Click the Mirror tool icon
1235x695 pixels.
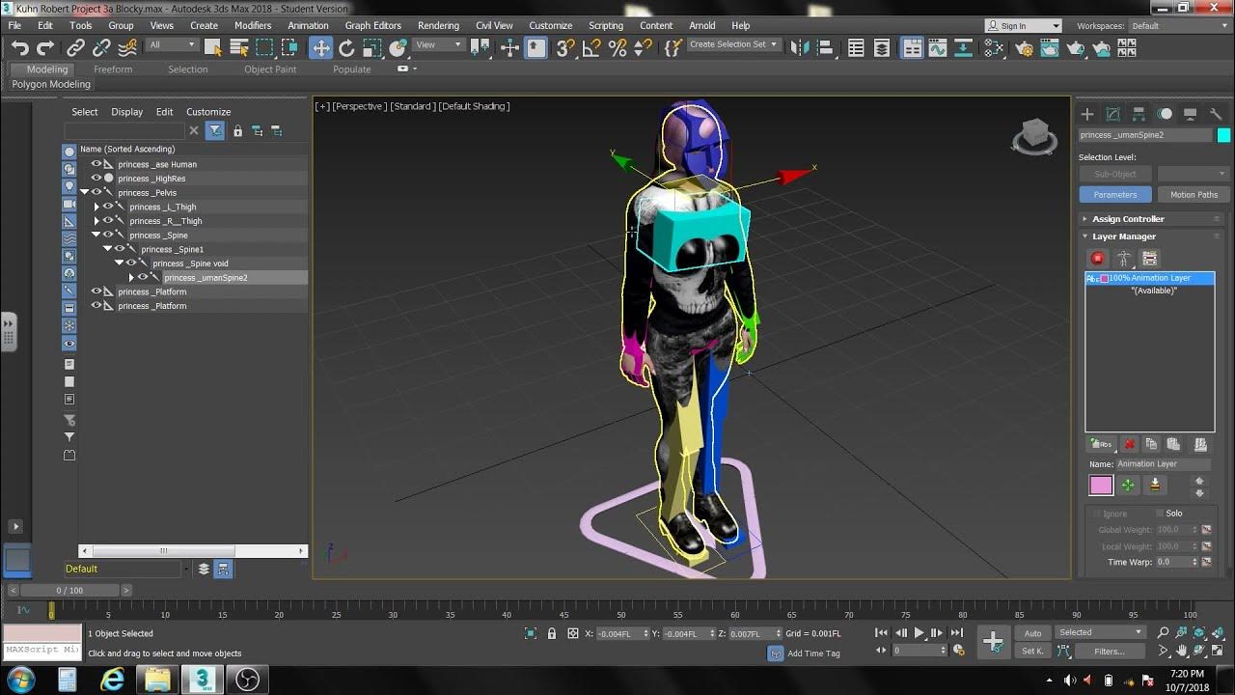800,47
